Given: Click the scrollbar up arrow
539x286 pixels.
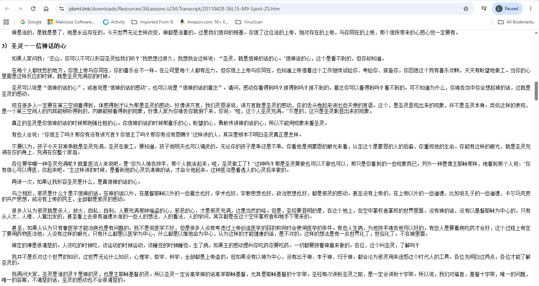Looking at the screenshot, I should (536, 32).
